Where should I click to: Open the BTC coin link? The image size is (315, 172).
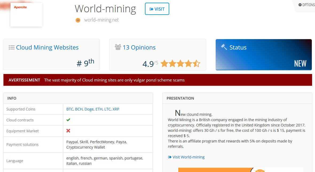(70, 109)
